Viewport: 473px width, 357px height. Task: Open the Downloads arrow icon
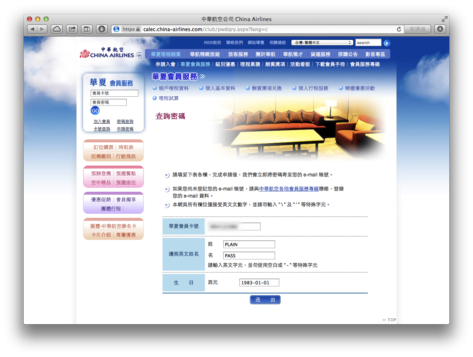tap(440, 29)
